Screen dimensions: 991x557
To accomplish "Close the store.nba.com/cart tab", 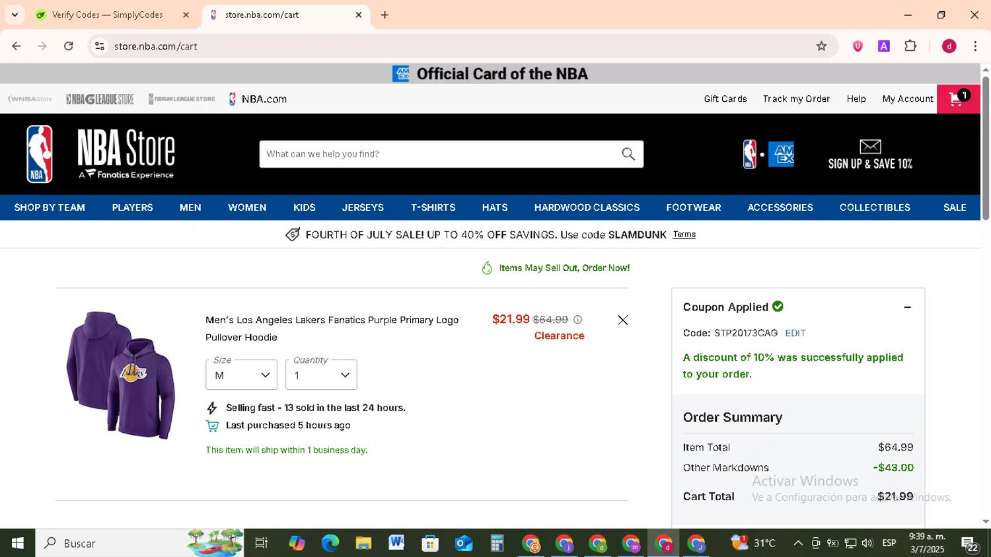I will 359,15.
